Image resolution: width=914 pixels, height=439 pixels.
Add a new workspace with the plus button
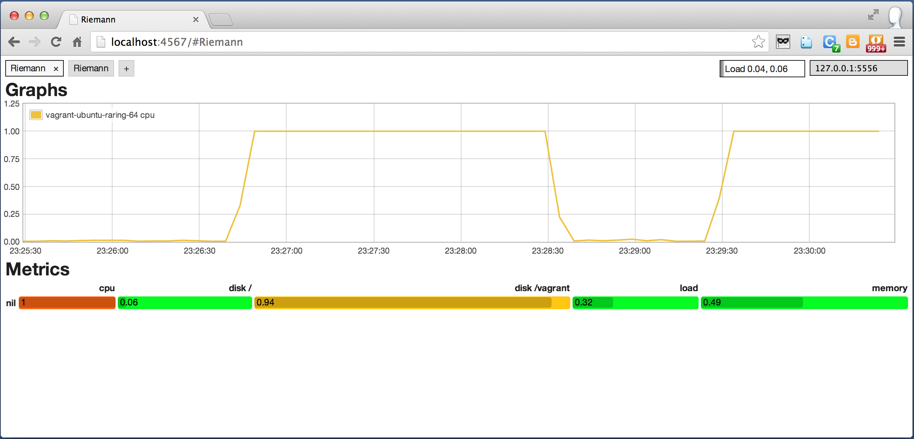point(126,68)
